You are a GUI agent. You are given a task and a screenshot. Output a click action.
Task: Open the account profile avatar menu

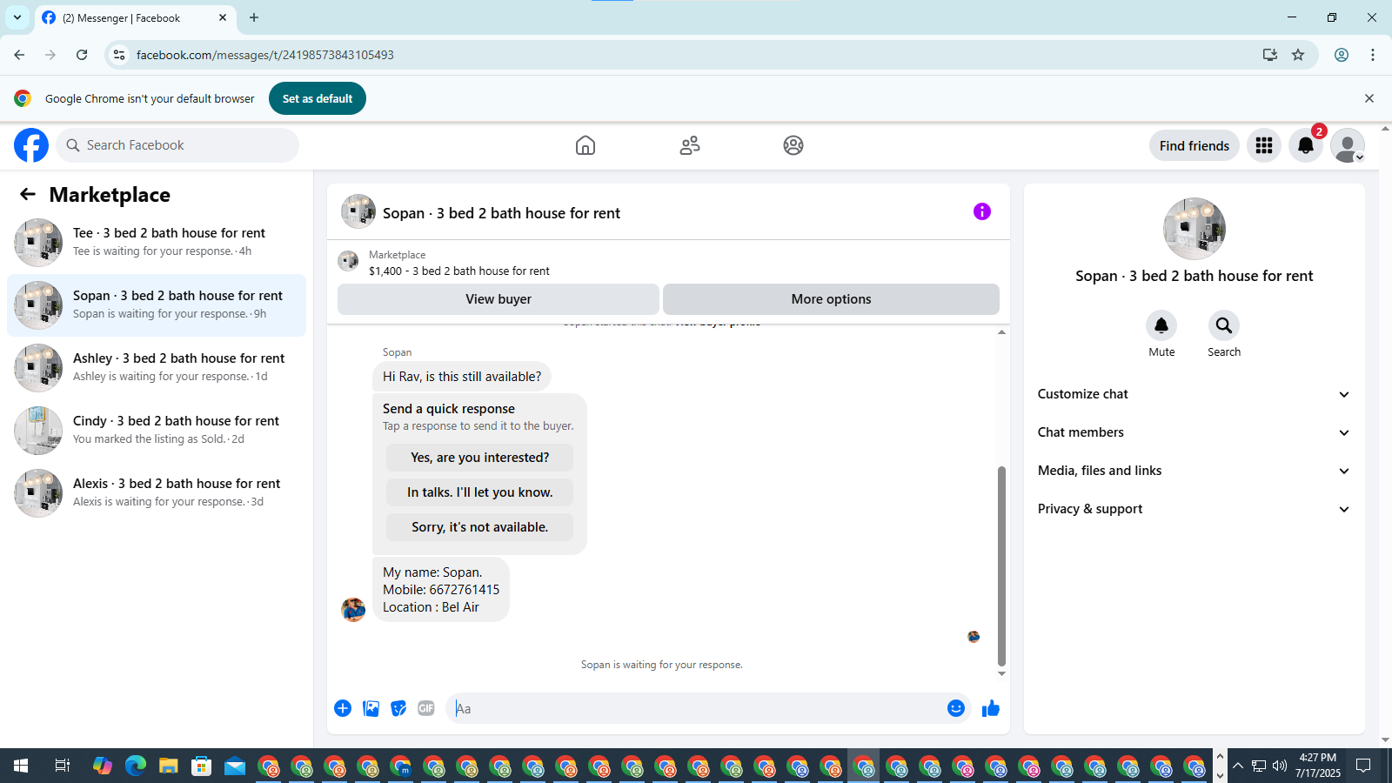[1348, 145]
